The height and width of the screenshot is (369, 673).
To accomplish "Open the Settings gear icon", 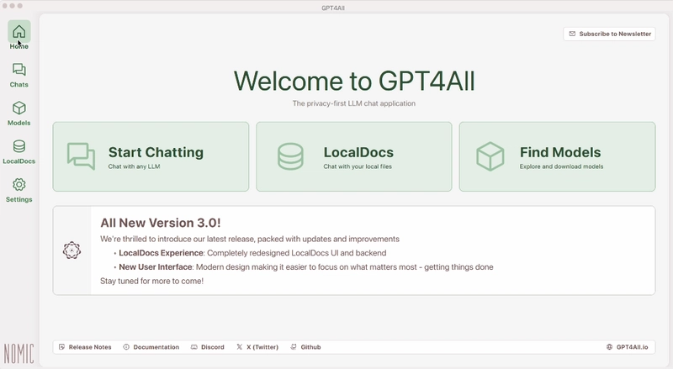I will pos(19,185).
